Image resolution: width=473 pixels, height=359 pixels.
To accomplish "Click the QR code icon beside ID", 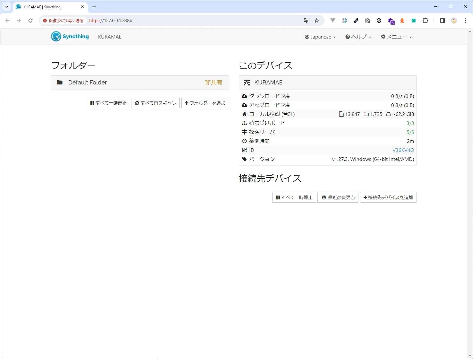I will [245, 150].
